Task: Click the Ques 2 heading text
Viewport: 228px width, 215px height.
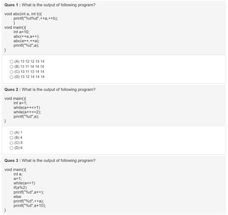Action: pos(50,90)
